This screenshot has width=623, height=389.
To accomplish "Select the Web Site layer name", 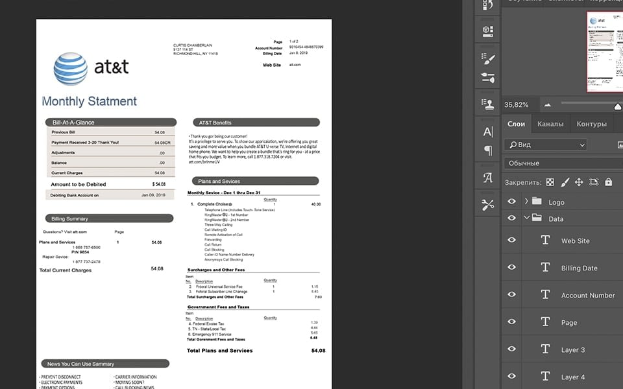I will [576, 241].
